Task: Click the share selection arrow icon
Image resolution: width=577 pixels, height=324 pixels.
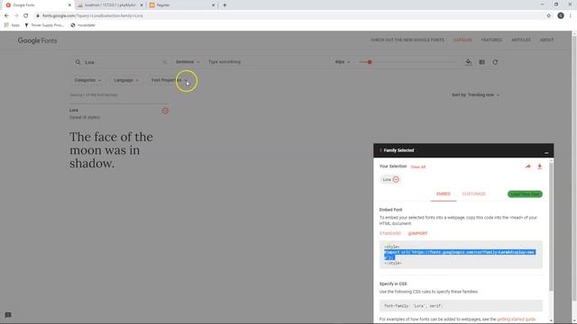Action: click(527, 166)
